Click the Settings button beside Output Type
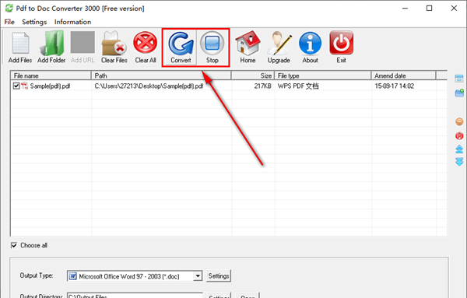This screenshot has height=298, width=467. tap(219, 276)
